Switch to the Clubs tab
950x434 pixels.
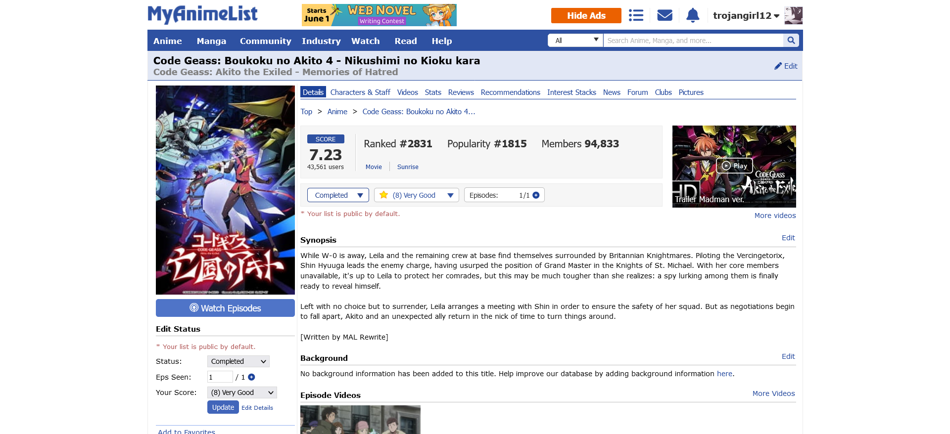[x=663, y=92]
